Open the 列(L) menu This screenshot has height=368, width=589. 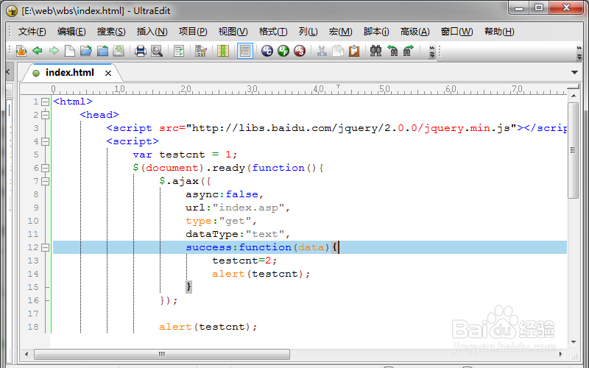[308, 32]
